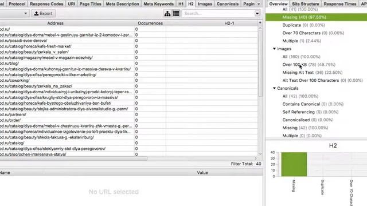Screen dimensions: 367x206
Task: Select the /coworking/ URL row
Action: 128,80
